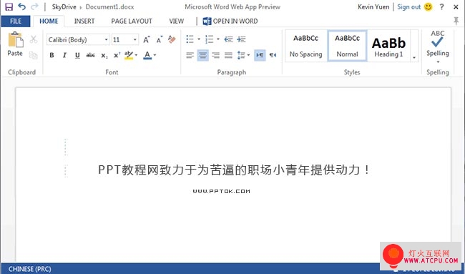The width and height of the screenshot is (465, 274).
Task: Apply the Heading 1 style
Action: tap(388, 46)
